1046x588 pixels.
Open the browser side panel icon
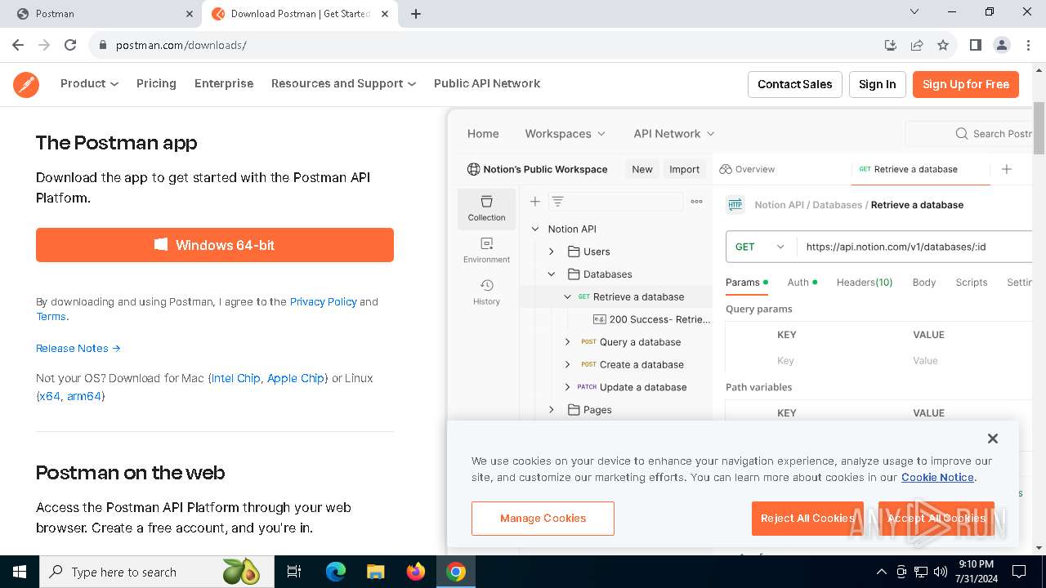(975, 45)
